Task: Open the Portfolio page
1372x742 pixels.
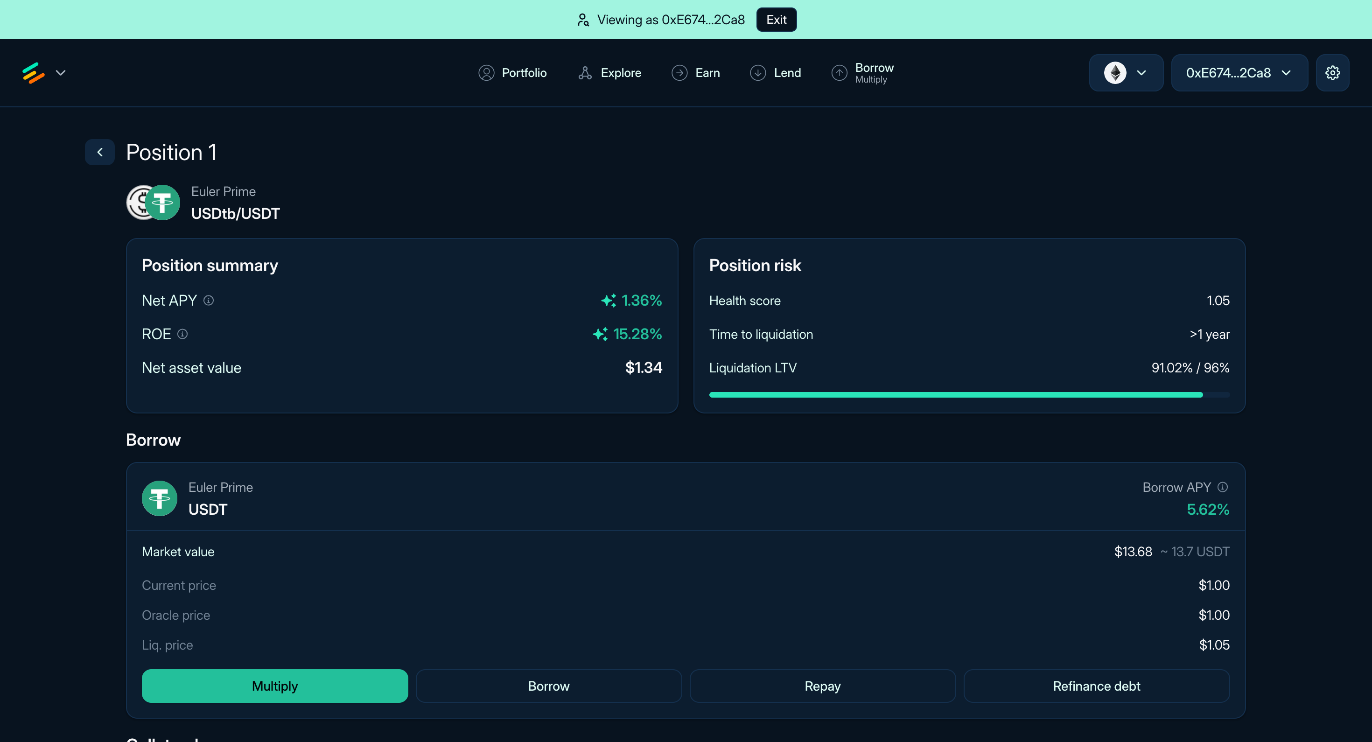Action: tap(512, 73)
